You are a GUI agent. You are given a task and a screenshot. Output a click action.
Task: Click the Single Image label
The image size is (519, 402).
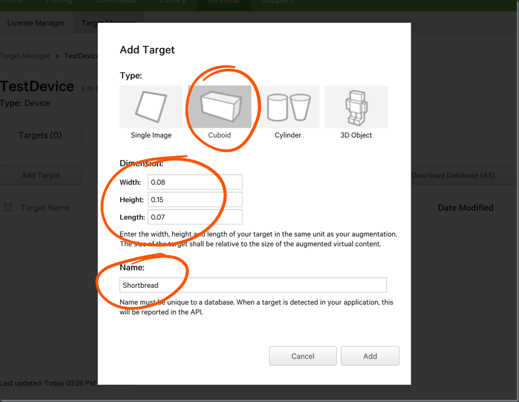coord(151,135)
